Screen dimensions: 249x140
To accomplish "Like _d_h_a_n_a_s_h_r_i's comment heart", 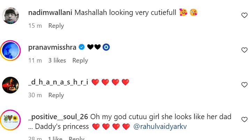I will pyautogui.click(x=244, y=85).
